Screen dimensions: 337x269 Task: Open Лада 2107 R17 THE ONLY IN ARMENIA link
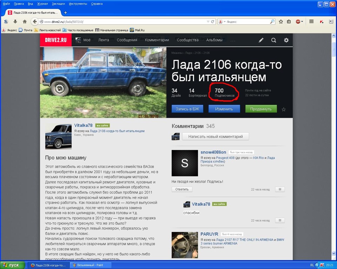pos(245,240)
